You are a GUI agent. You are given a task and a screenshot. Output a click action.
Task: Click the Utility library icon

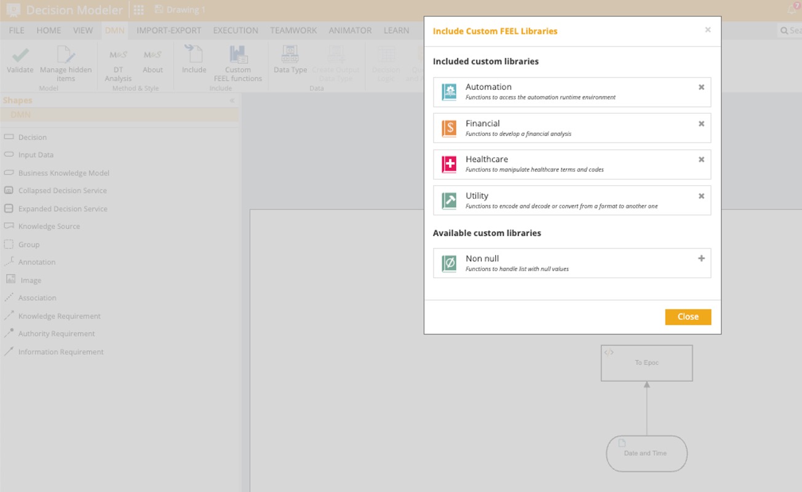(x=450, y=200)
